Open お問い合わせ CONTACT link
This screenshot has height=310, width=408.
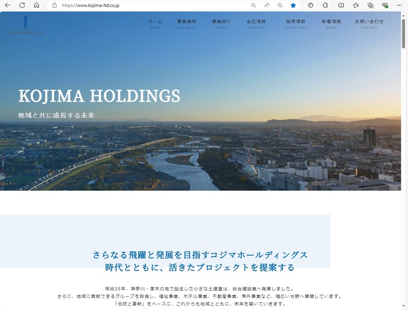click(x=369, y=24)
